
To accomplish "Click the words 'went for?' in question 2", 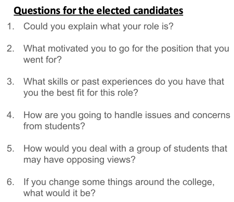I will (43, 60).
